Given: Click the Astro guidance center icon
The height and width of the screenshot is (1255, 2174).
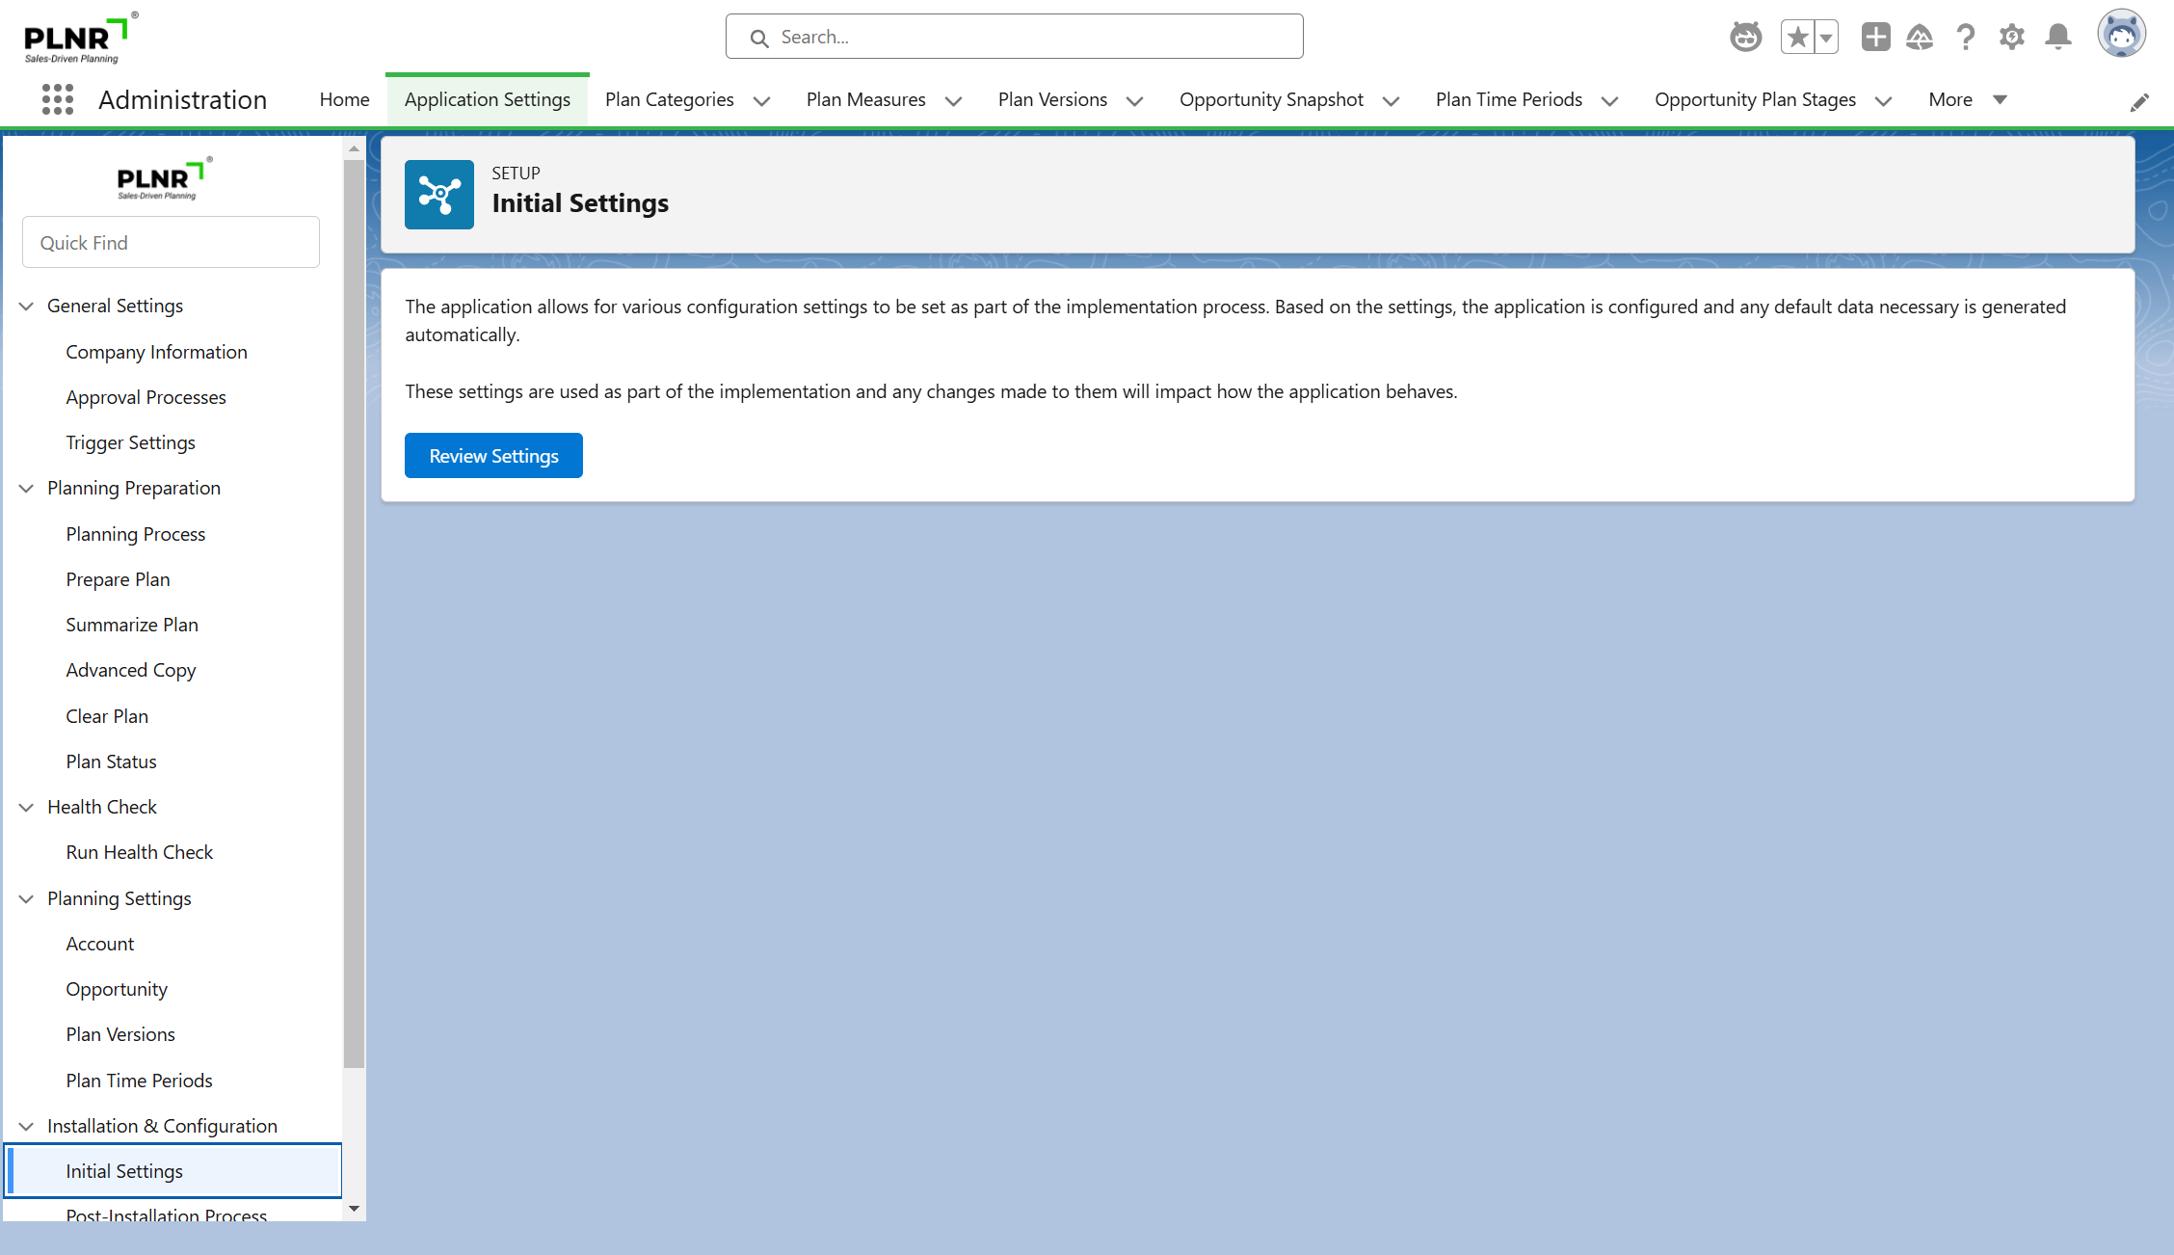Looking at the screenshot, I should [x=1745, y=37].
